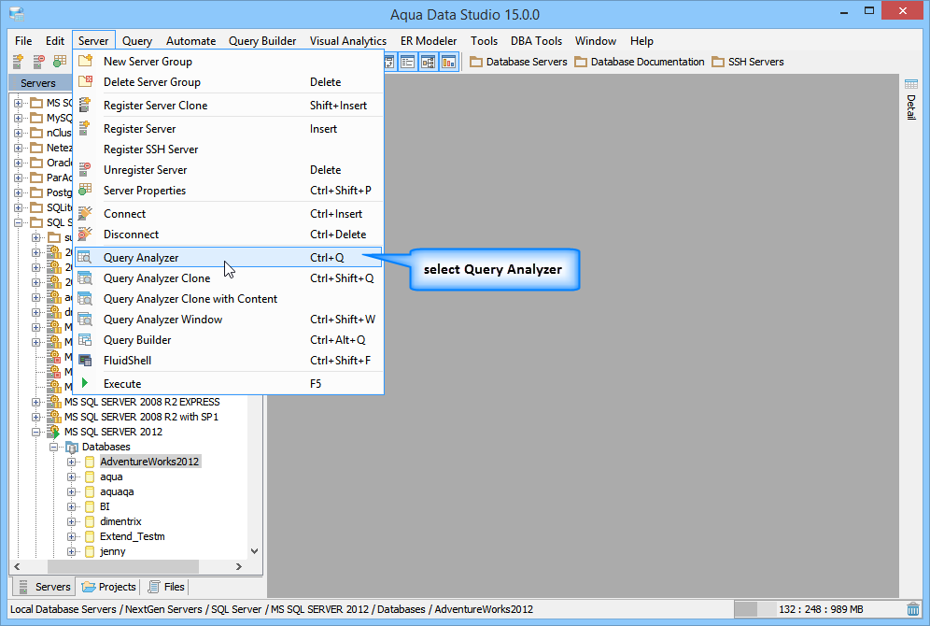930x626 pixels.
Task: Choose Server Properties menu entry
Action: 229,190
